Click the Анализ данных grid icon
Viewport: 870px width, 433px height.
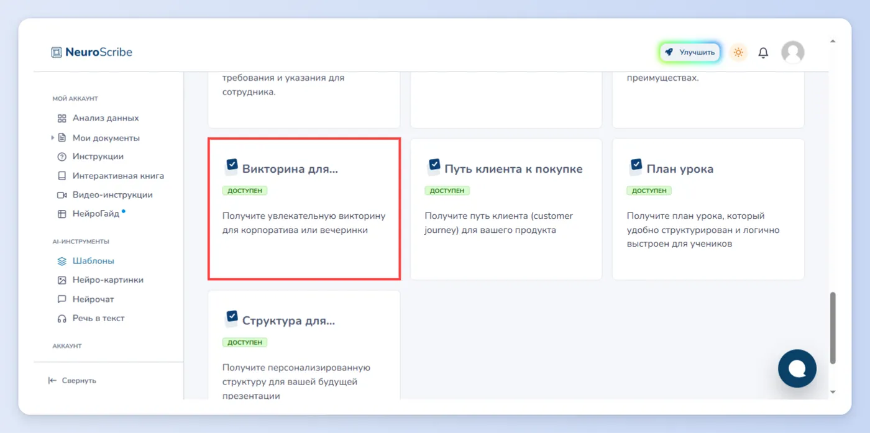coord(62,118)
